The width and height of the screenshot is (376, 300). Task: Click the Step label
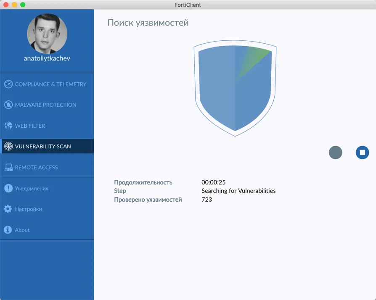pos(120,191)
